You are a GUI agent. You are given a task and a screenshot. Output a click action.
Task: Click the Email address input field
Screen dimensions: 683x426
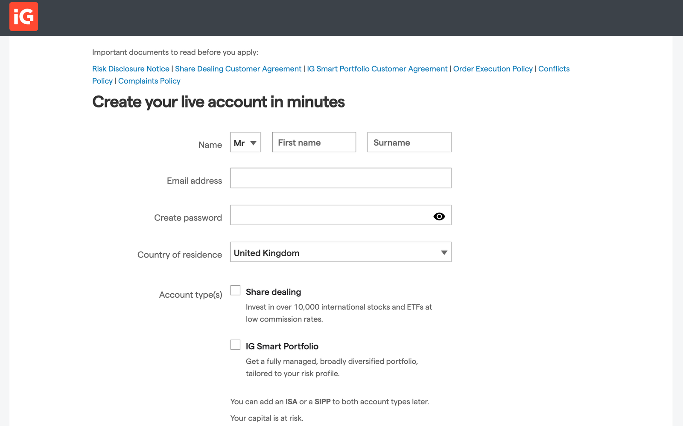click(341, 178)
